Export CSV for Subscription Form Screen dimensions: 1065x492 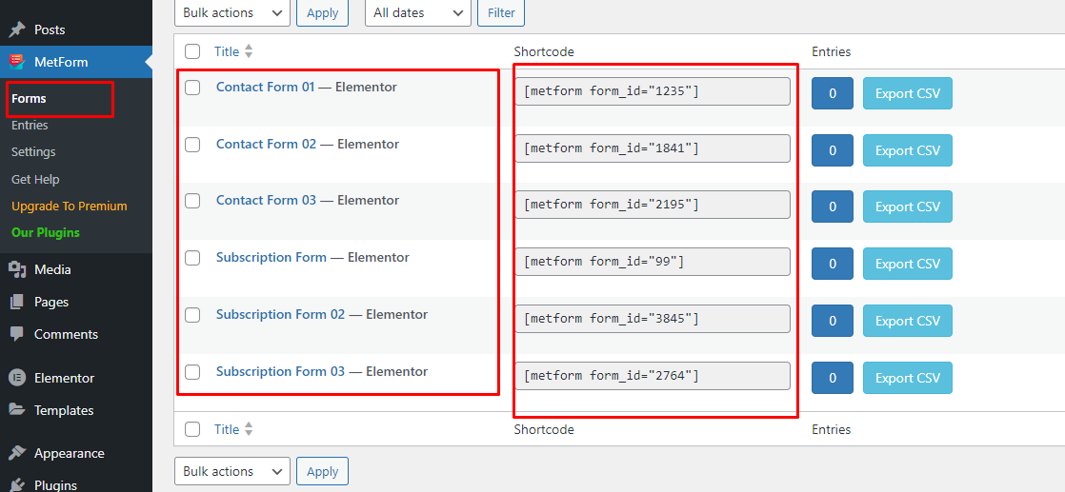click(x=908, y=264)
